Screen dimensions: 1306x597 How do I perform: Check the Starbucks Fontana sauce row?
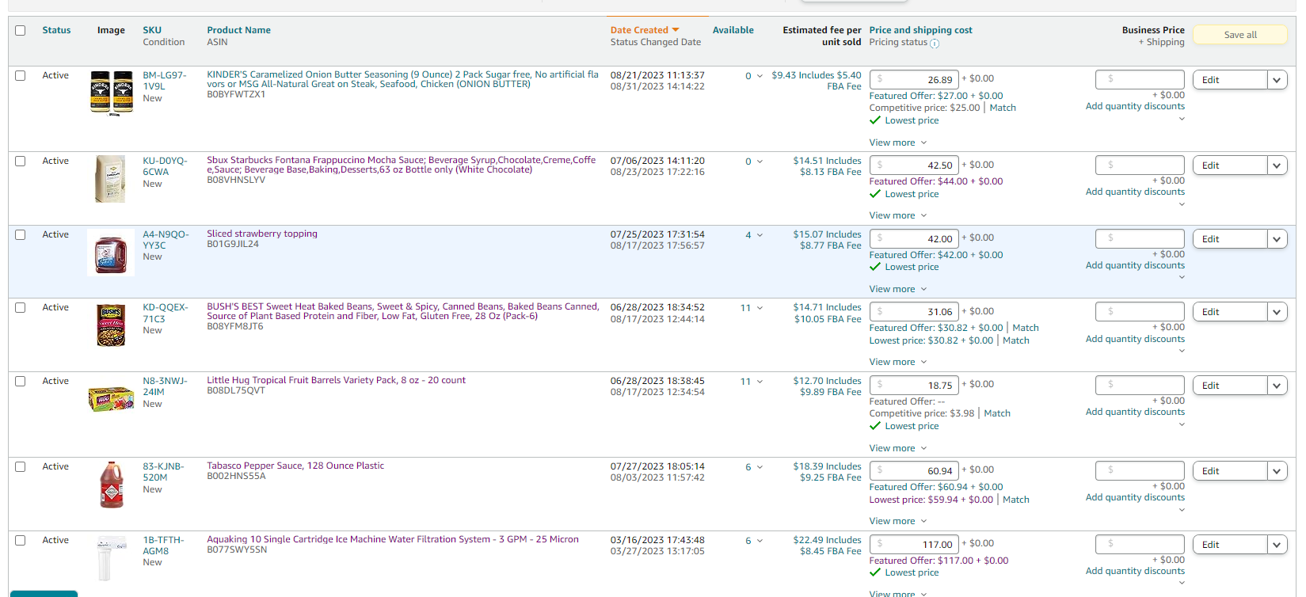21,161
